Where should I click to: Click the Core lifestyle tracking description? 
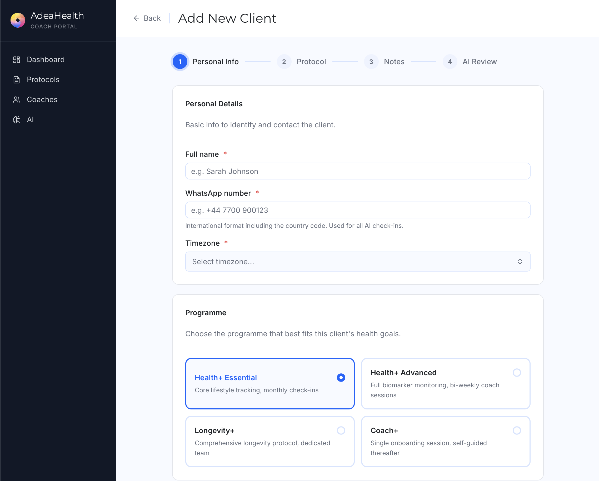pyautogui.click(x=256, y=390)
